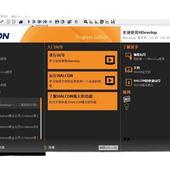
Task: Click the 新闻 section title
Action: click(x=126, y=92)
